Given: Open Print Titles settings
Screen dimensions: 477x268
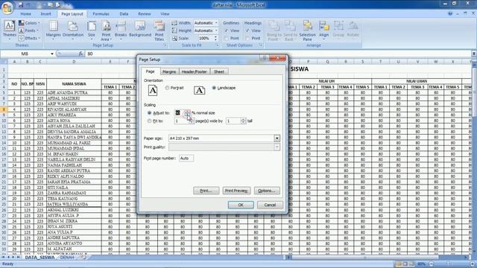Looking at the screenshot, I should 159,31.
